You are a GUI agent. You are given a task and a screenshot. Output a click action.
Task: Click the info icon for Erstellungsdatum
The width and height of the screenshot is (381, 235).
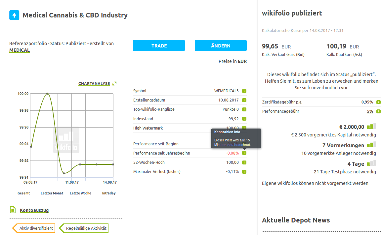click(244, 100)
